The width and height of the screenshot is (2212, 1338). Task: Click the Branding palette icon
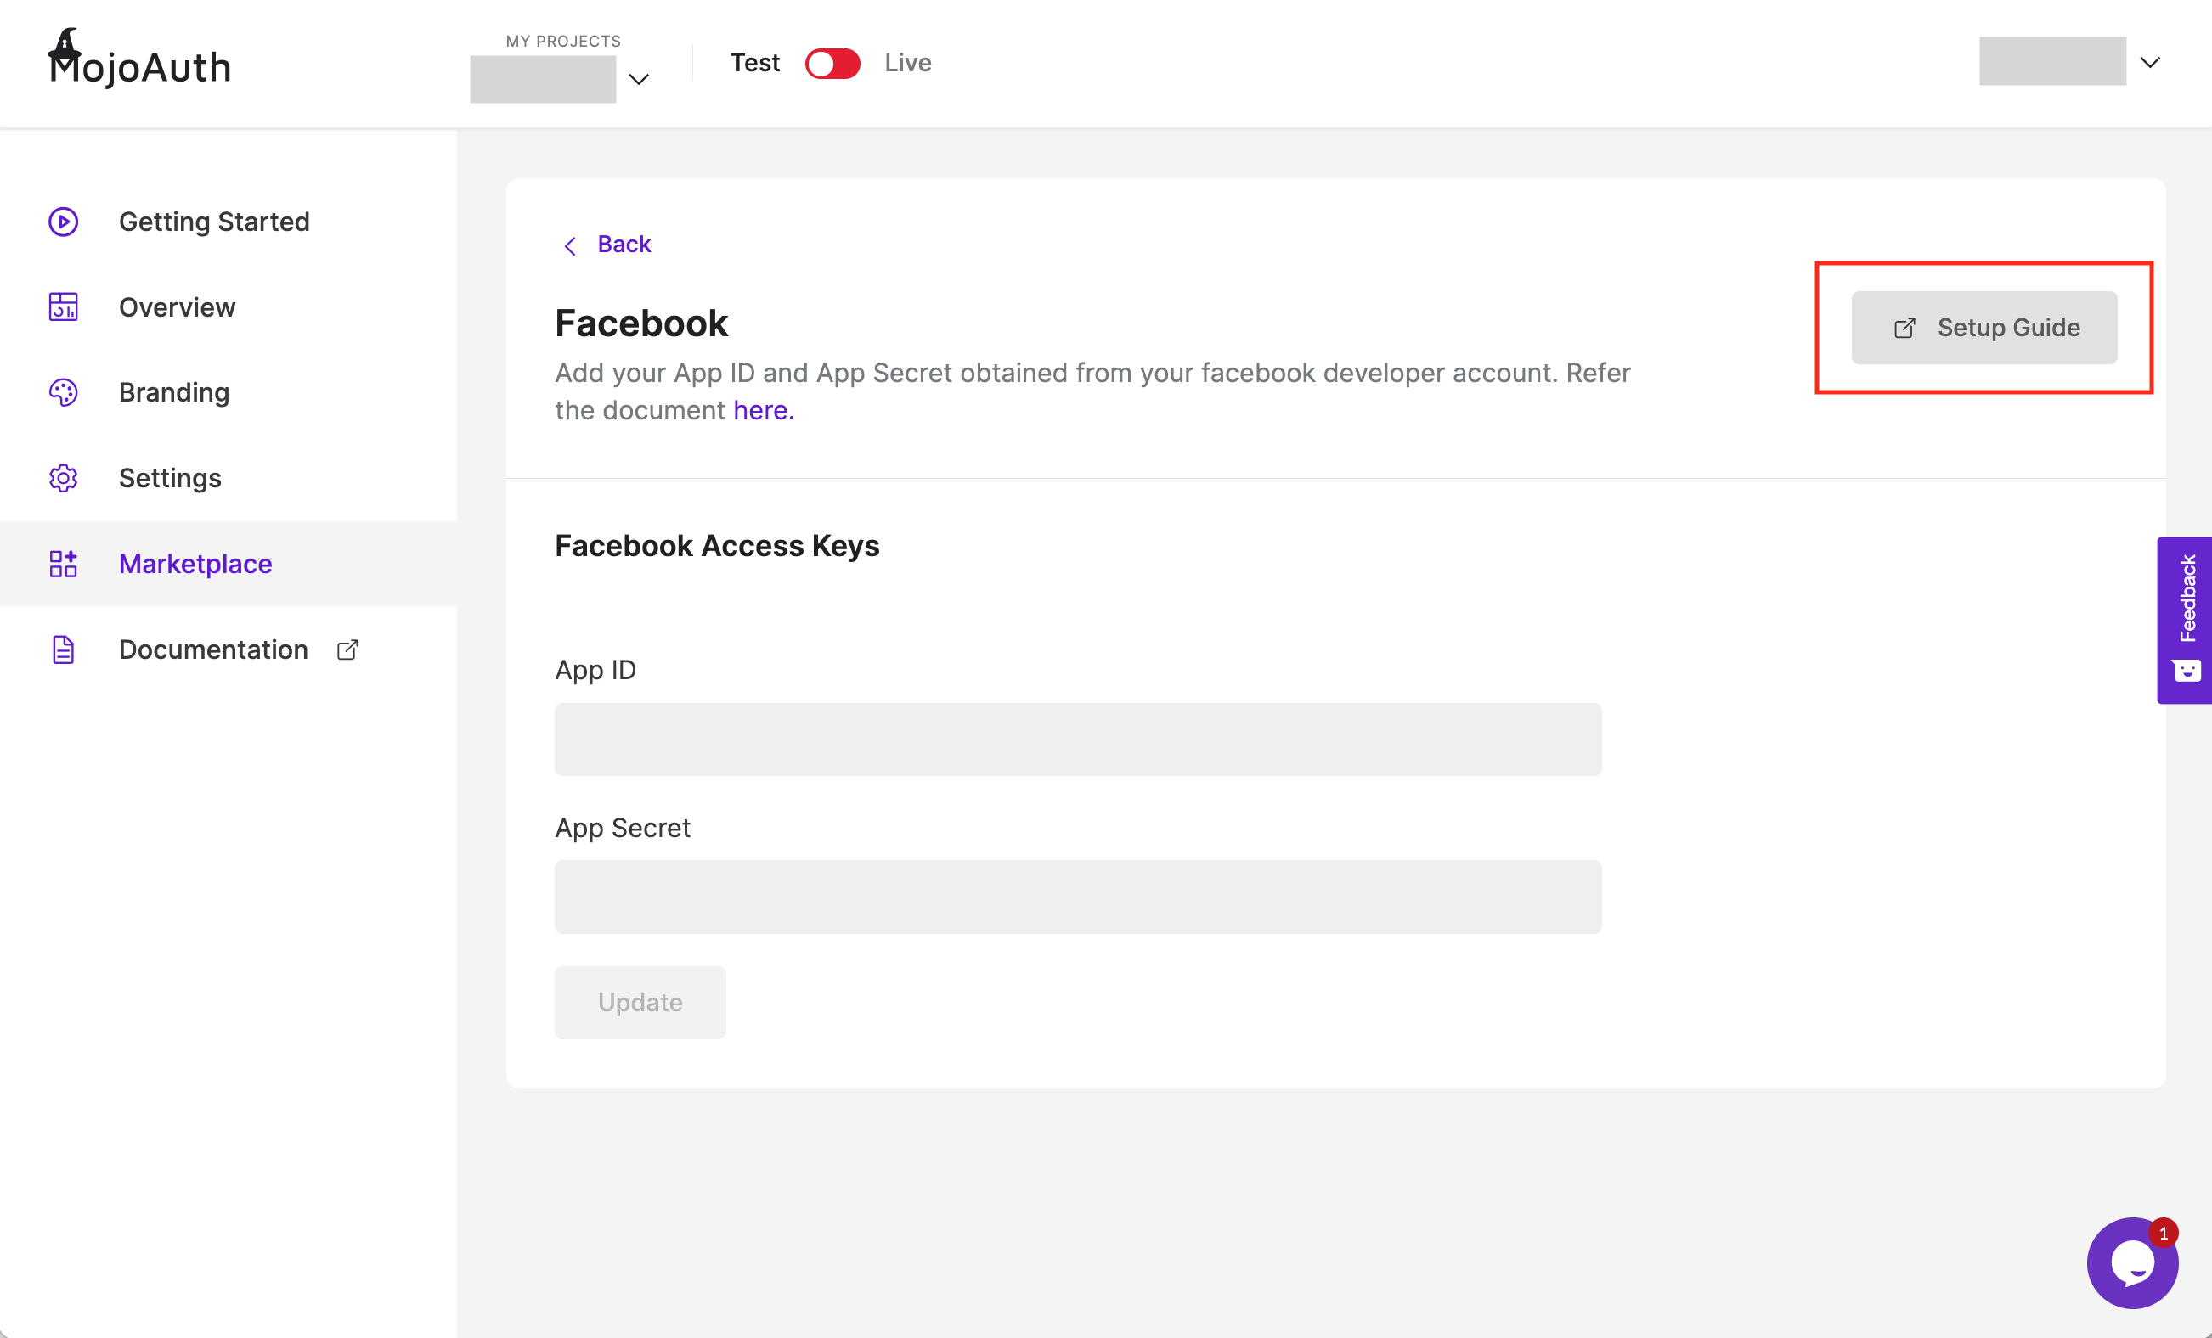point(63,392)
